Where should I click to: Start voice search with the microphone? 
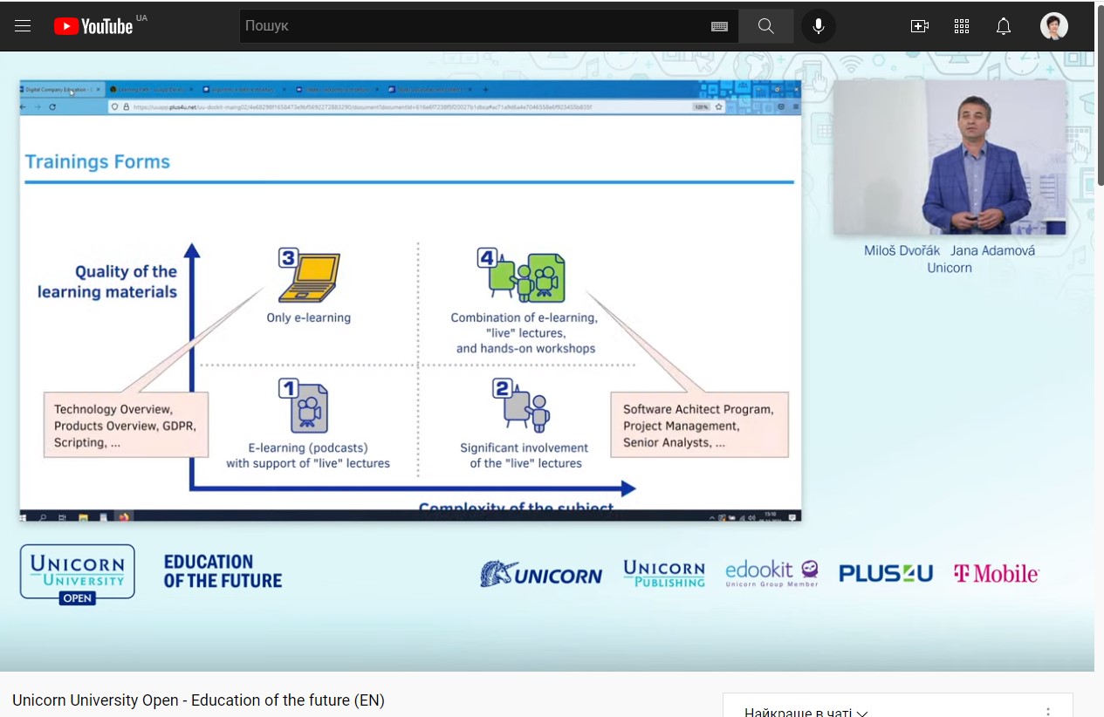pos(819,26)
